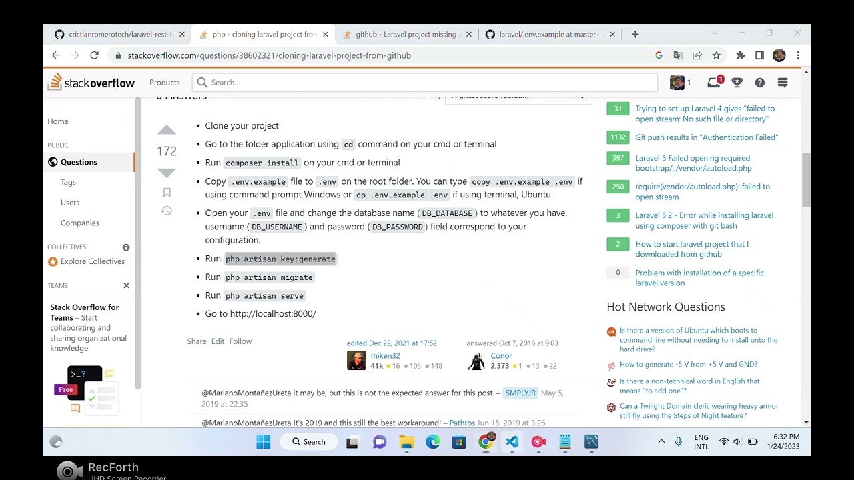854x480 pixels.
Task: Expand hidden system tray icons chevron
Action: (661, 441)
